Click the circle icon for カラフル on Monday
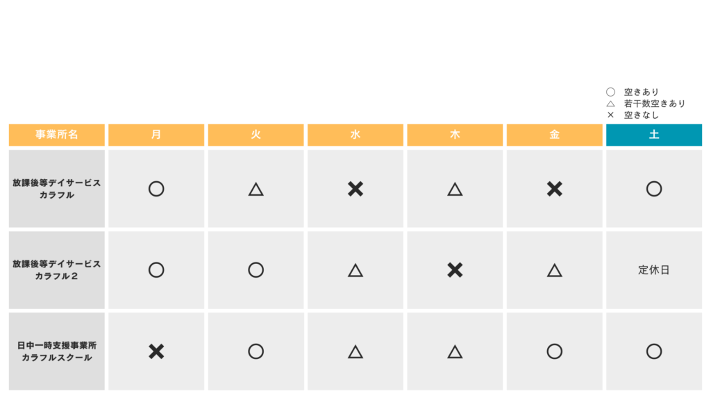 click(x=156, y=189)
